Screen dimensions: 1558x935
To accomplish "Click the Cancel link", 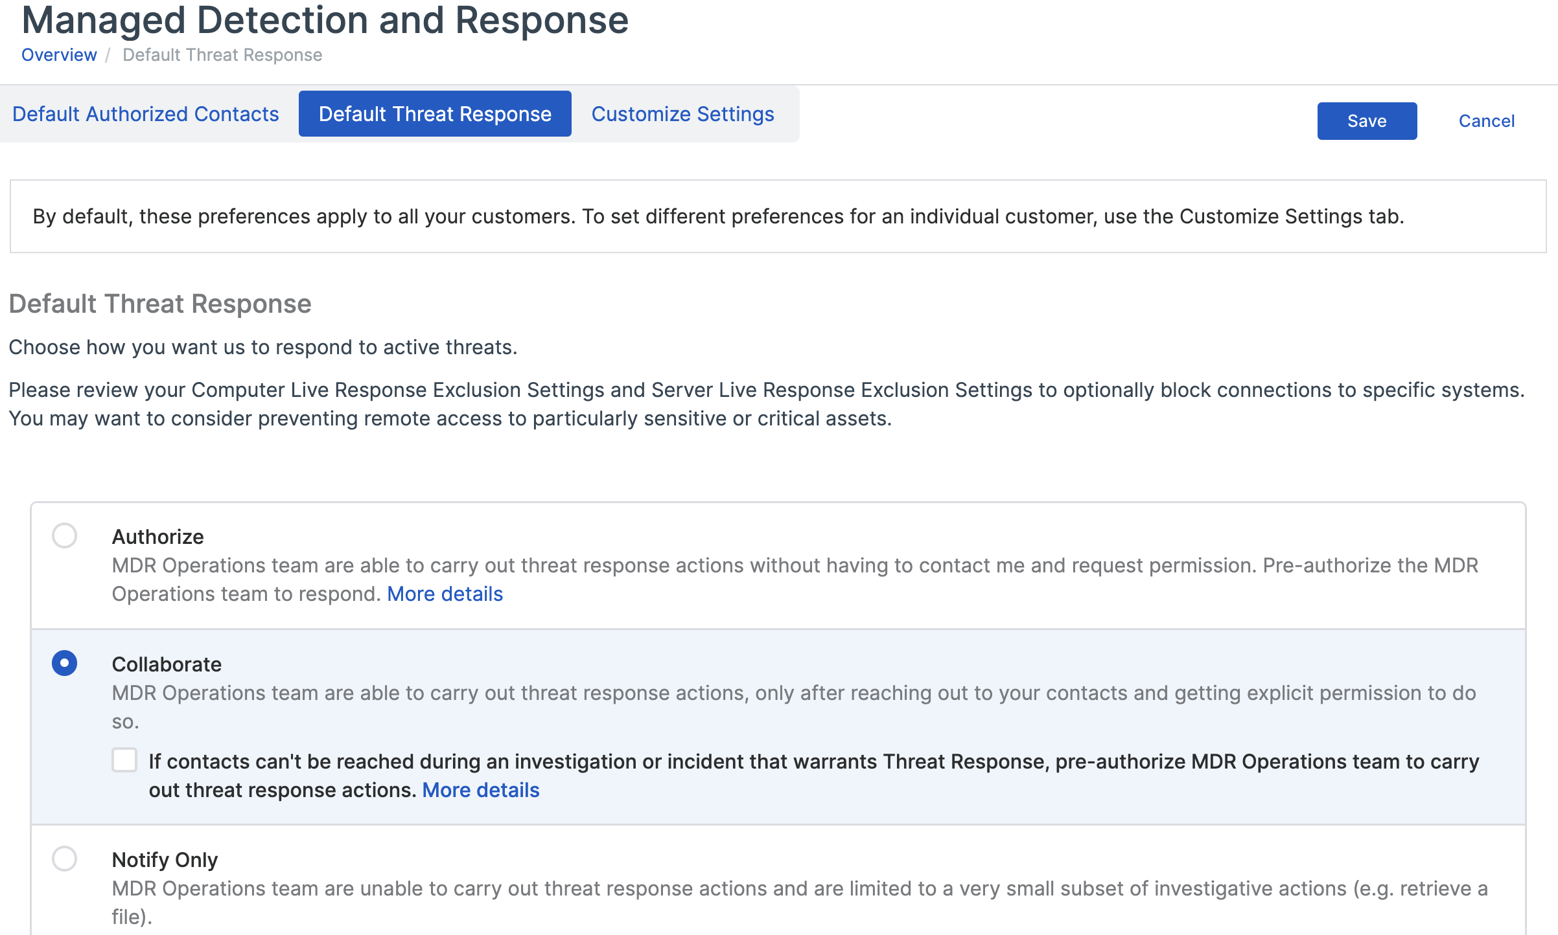I will (1486, 121).
